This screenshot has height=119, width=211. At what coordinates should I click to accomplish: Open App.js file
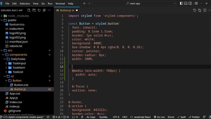tap(14, 98)
